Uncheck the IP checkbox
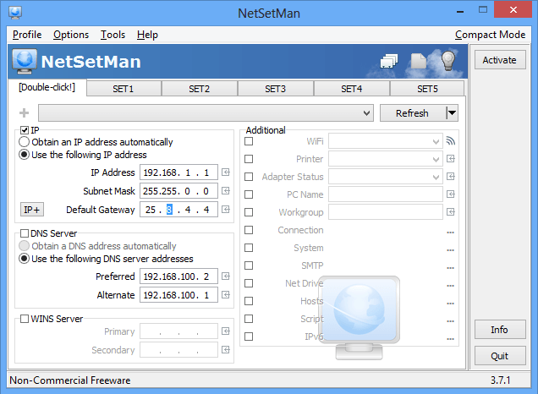 pos(25,130)
